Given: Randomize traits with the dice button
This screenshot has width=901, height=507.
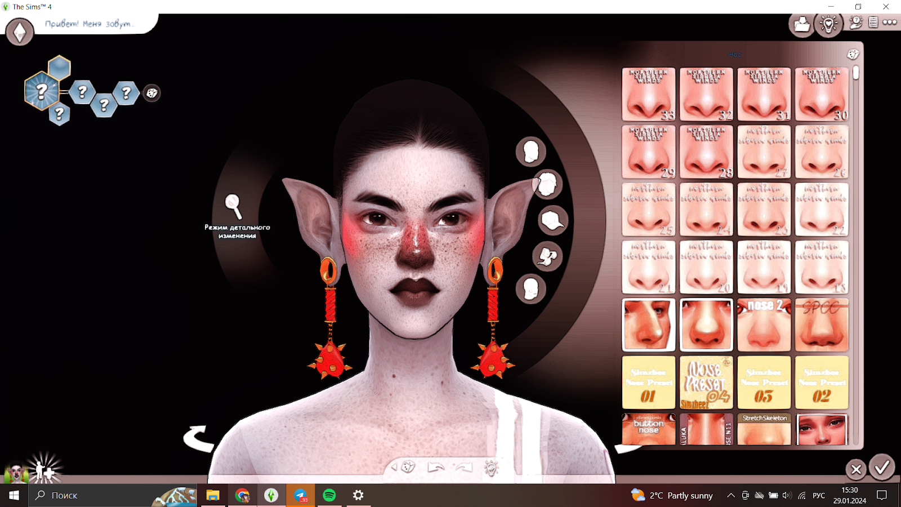Looking at the screenshot, I should click(151, 93).
